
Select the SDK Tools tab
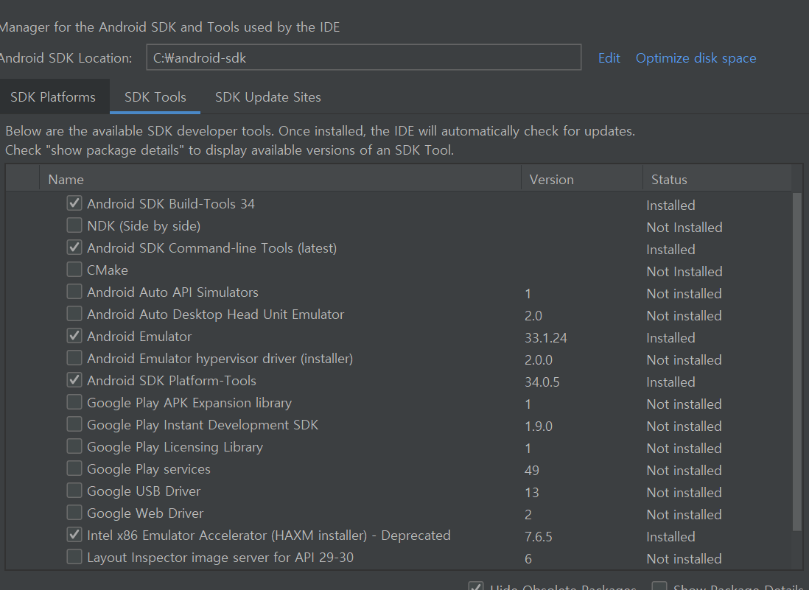click(x=155, y=97)
